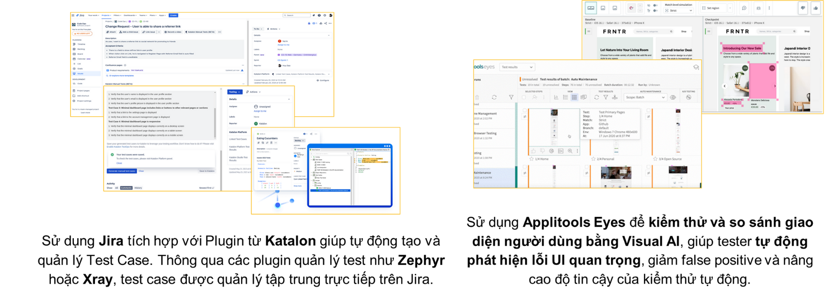Open Katalon Manual Tests (BETA) button

coord(199,32)
